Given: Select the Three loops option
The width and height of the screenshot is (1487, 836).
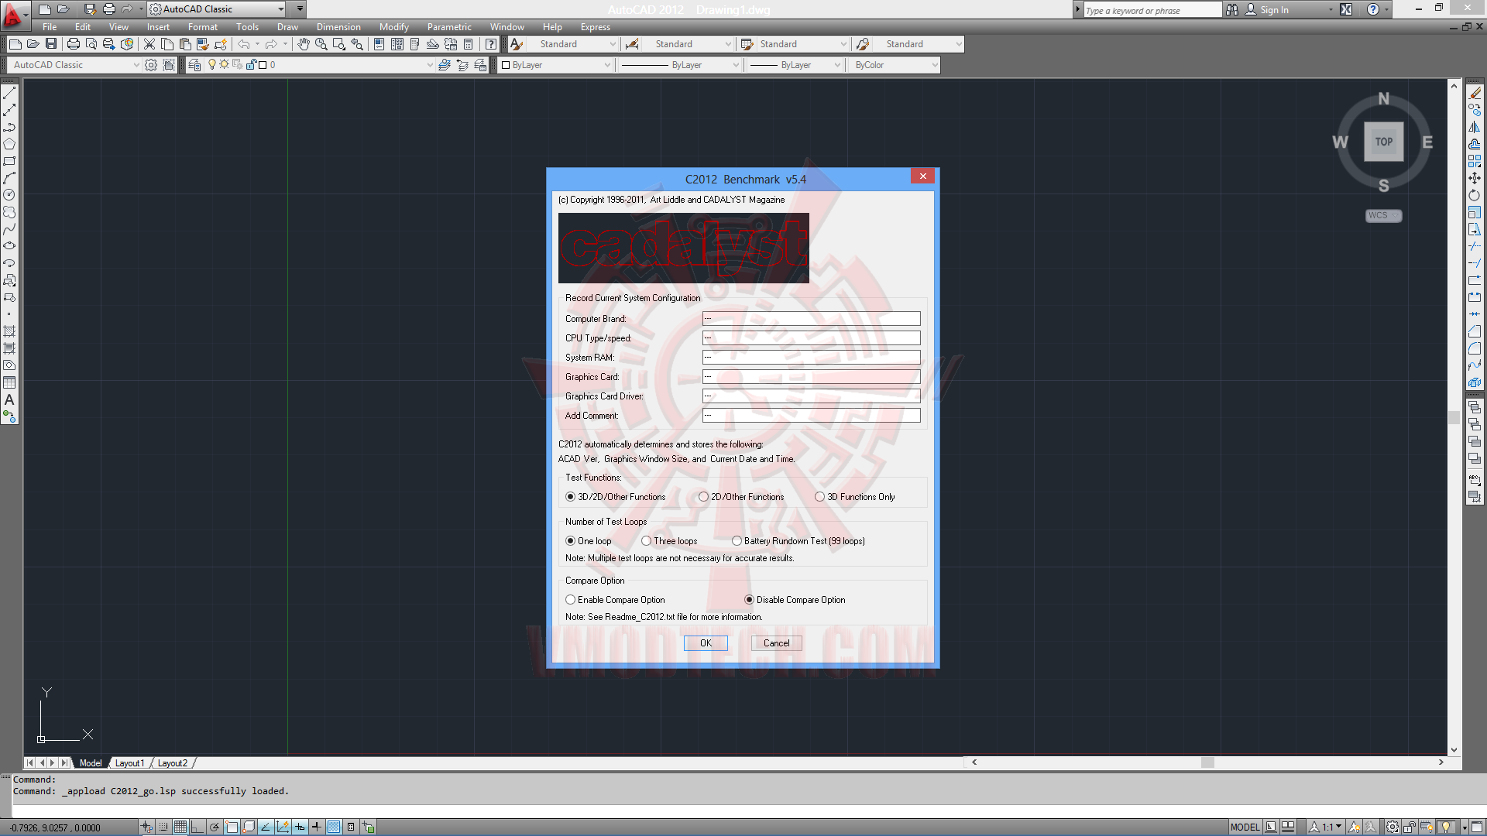Looking at the screenshot, I should pyautogui.click(x=646, y=541).
